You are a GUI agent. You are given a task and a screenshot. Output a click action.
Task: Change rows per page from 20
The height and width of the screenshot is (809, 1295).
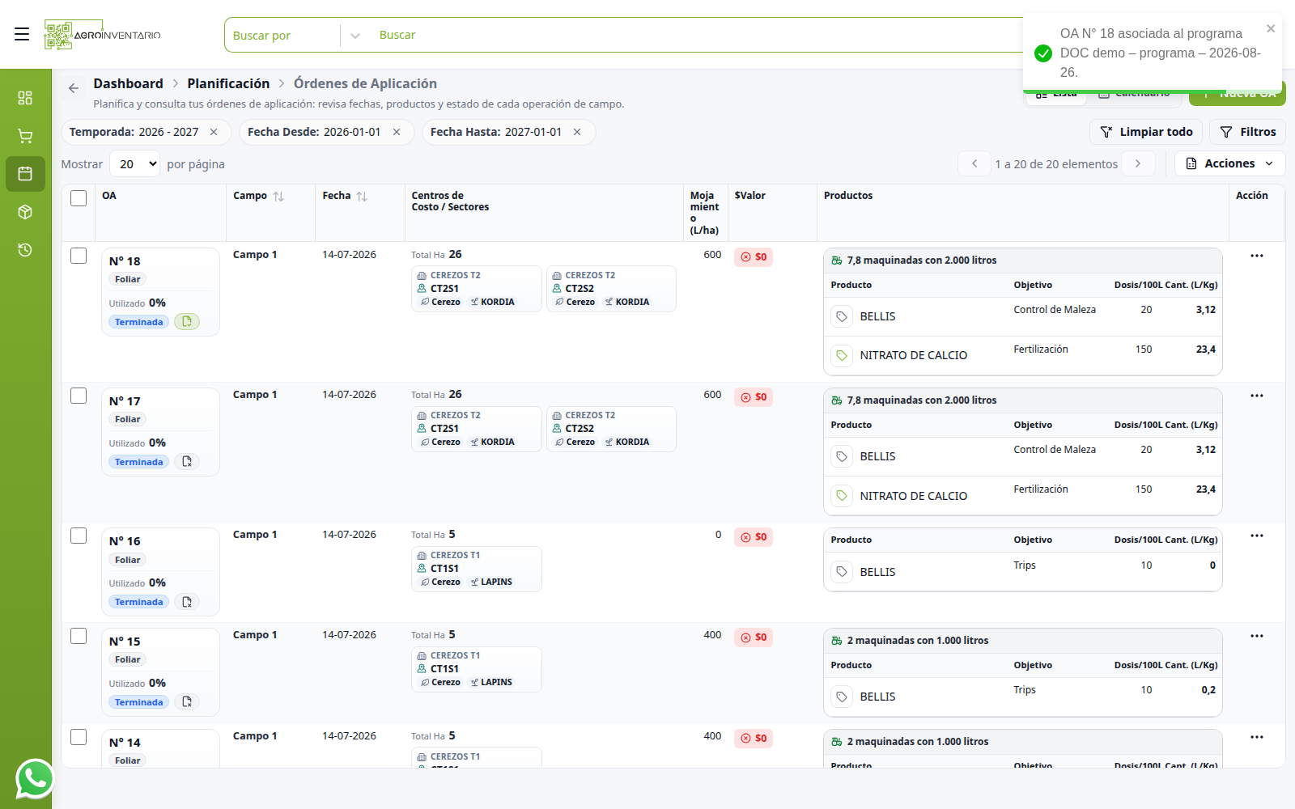pyautogui.click(x=134, y=164)
